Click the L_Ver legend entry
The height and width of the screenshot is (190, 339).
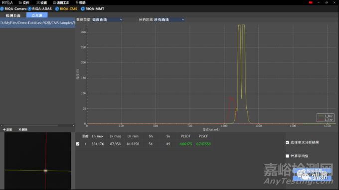[326, 120]
